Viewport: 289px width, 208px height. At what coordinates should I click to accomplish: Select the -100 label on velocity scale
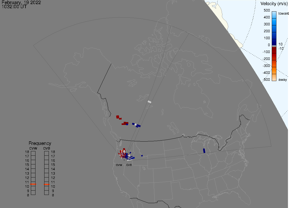point(266,52)
